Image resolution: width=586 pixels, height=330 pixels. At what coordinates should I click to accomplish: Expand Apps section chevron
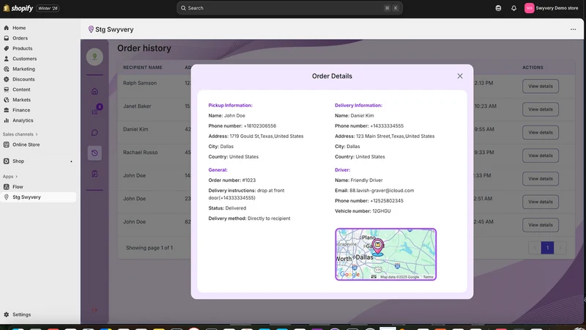[16, 177]
